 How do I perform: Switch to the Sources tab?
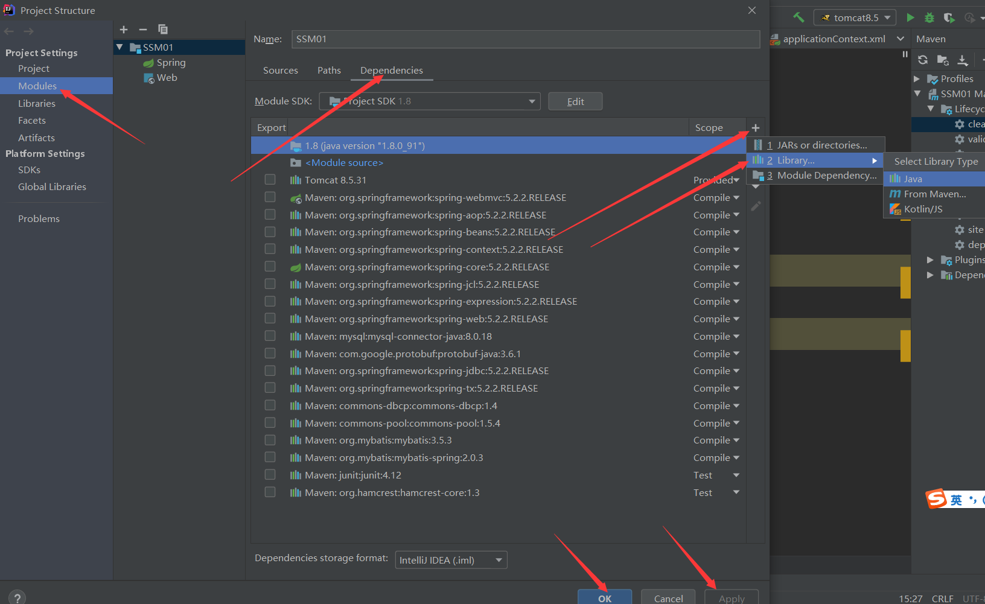click(x=281, y=71)
